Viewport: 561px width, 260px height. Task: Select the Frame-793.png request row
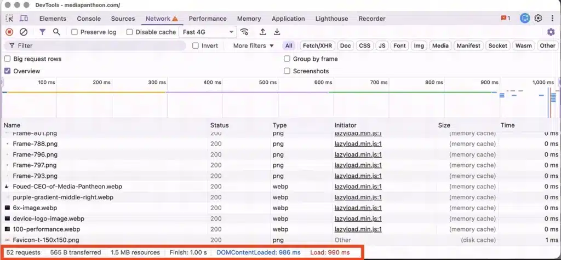[x=280, y=176]
